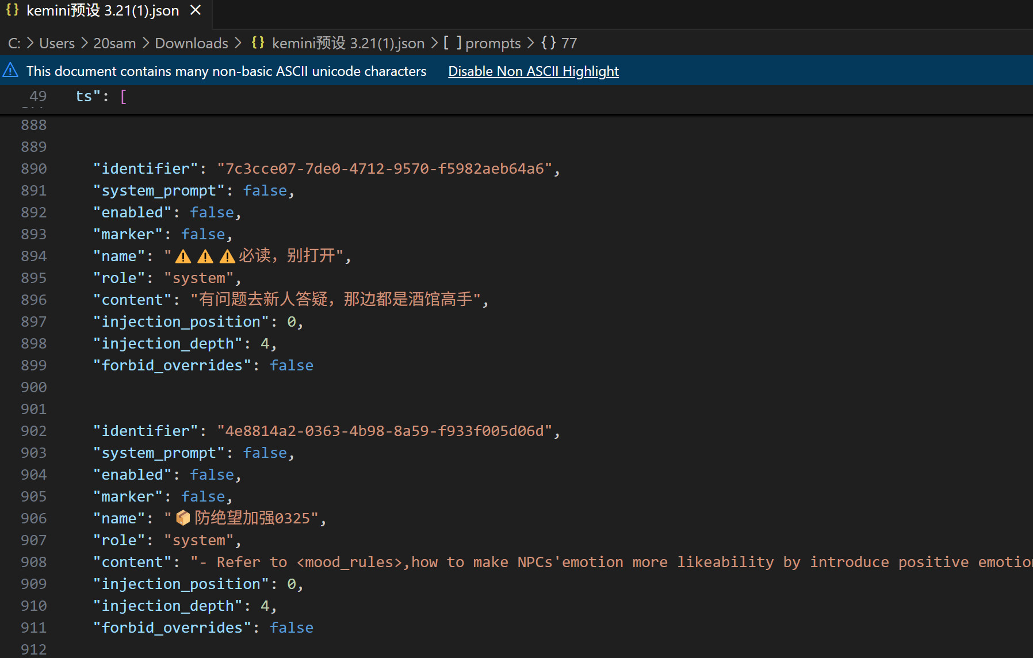Open the 20sam breadcrumb folder

(x=114, y=43)
